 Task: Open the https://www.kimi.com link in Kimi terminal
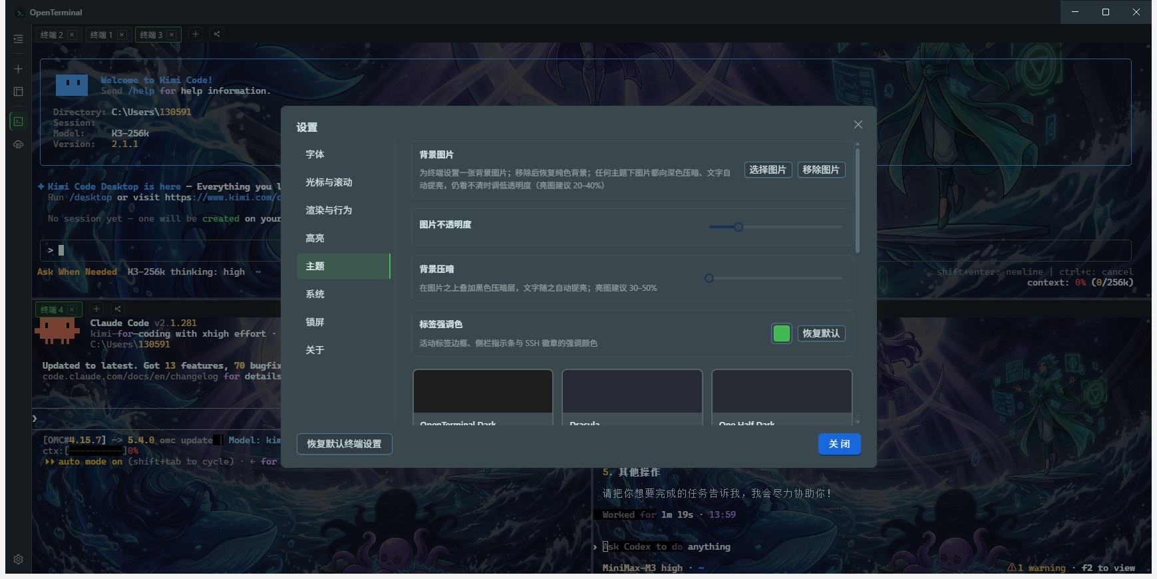pos(223,198)
